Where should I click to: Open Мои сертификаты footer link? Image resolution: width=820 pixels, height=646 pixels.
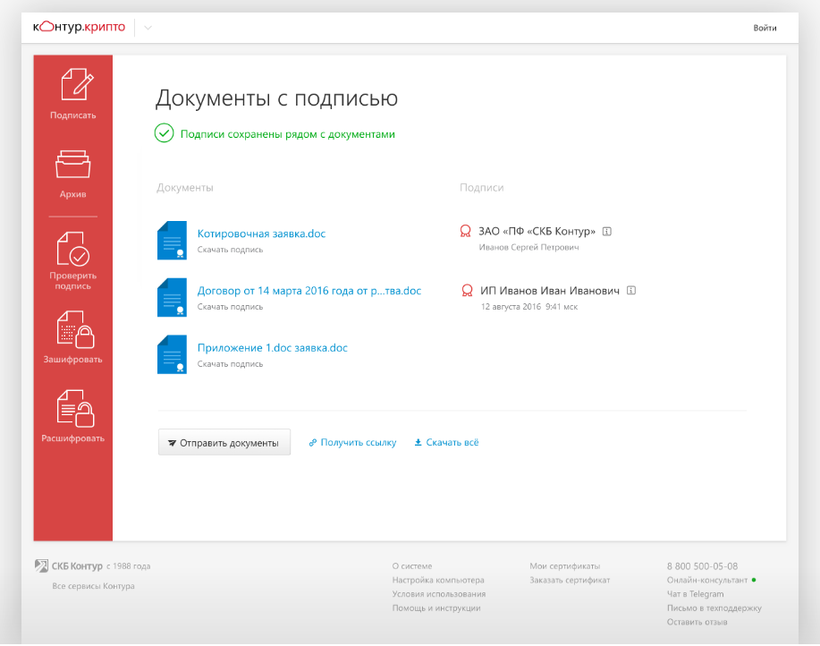tap(565, 566)
